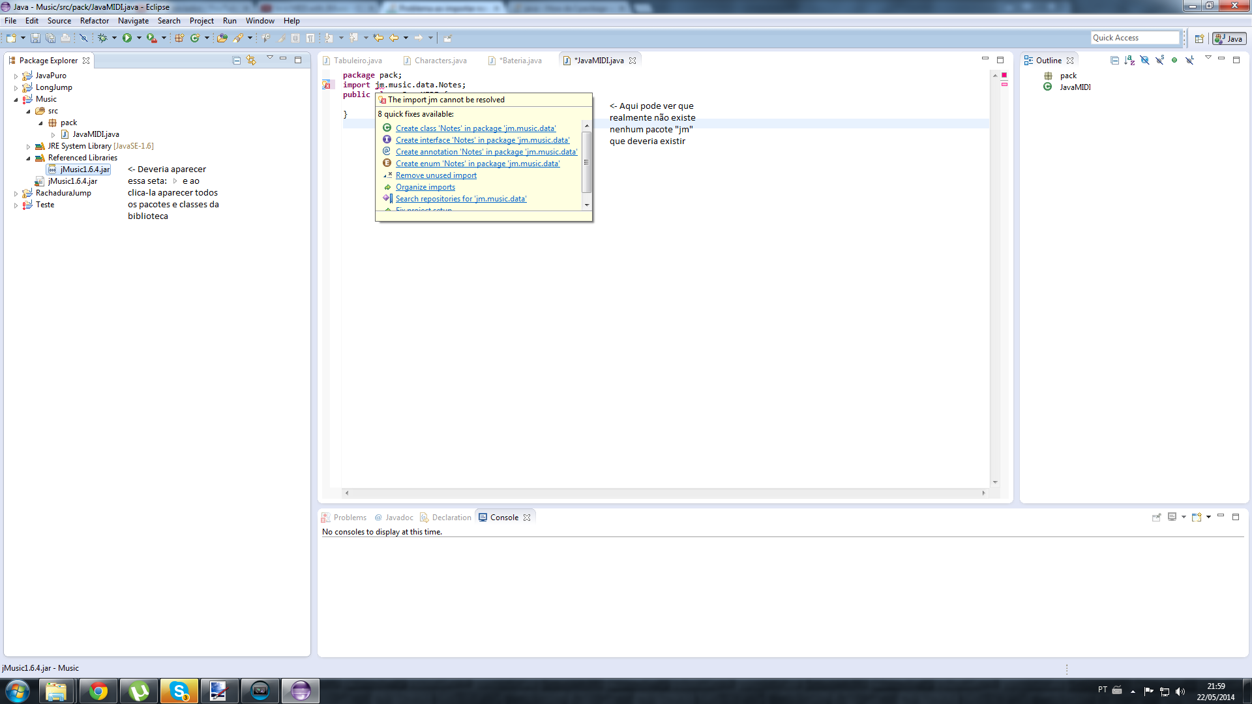
Task: Click the Run External Tools icon
Action: coord(152,38)
